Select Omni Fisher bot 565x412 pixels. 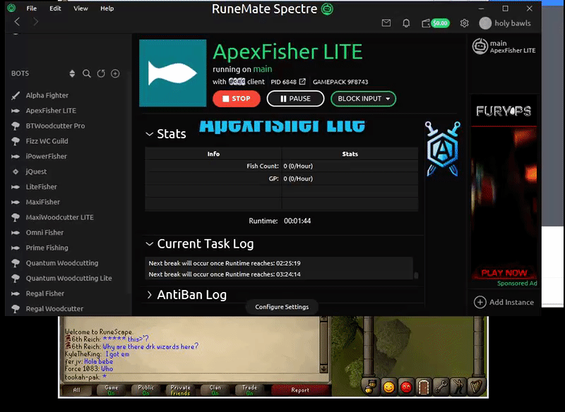click(x=44, y=232)
